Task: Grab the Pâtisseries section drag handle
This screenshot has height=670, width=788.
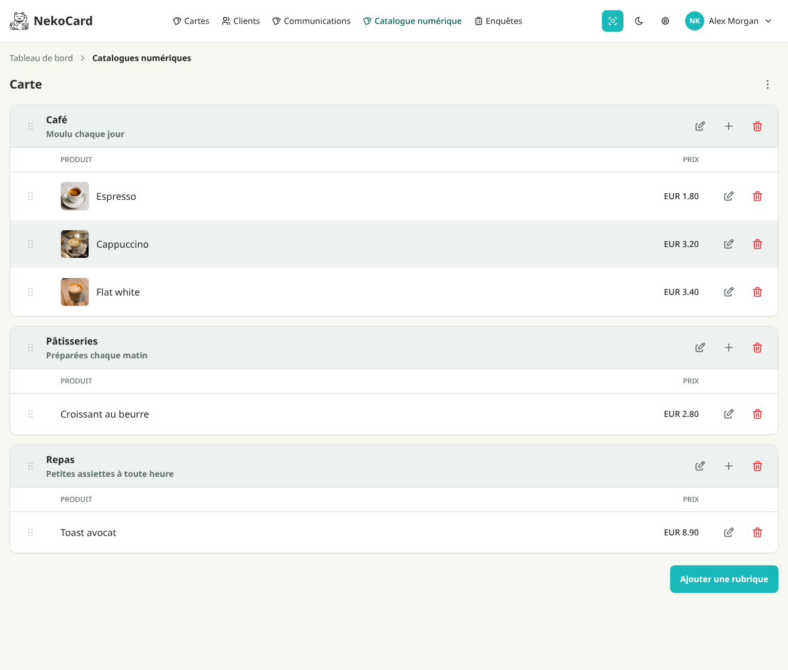Action: pos(31,348)
